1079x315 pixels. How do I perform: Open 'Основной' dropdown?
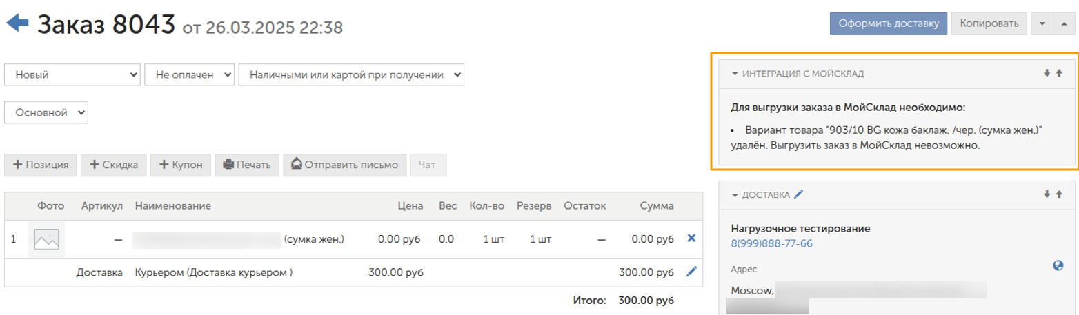click(47, 111)
